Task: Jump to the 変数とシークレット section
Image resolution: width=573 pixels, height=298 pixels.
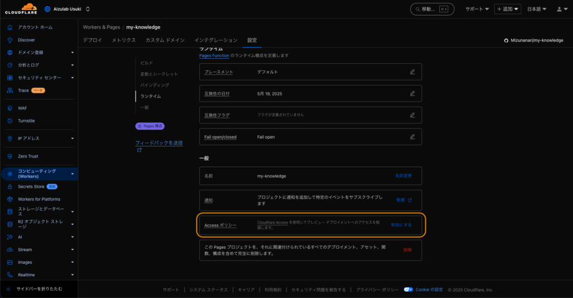Action: pos(159,74)
